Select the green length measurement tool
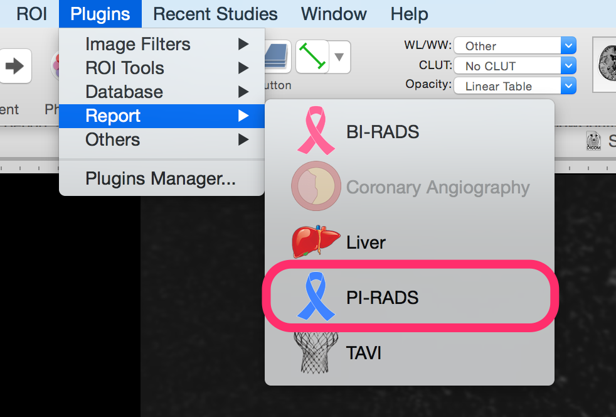The width and height of the screenshot is (616, 417). pyautogui.click(x=312, y=57)
